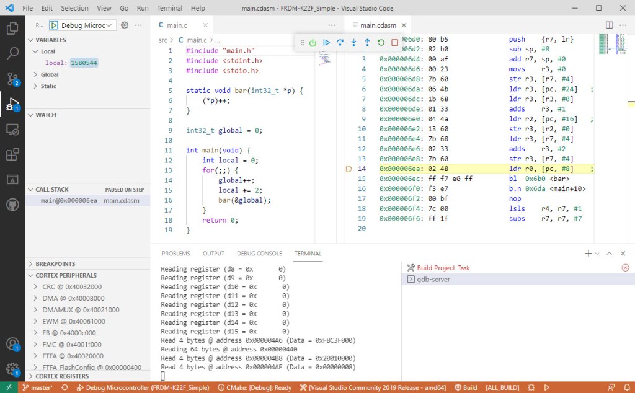Click Continue in the debug toolbar
This screenshot has height=393, width=635.
(x=326, y=43)
